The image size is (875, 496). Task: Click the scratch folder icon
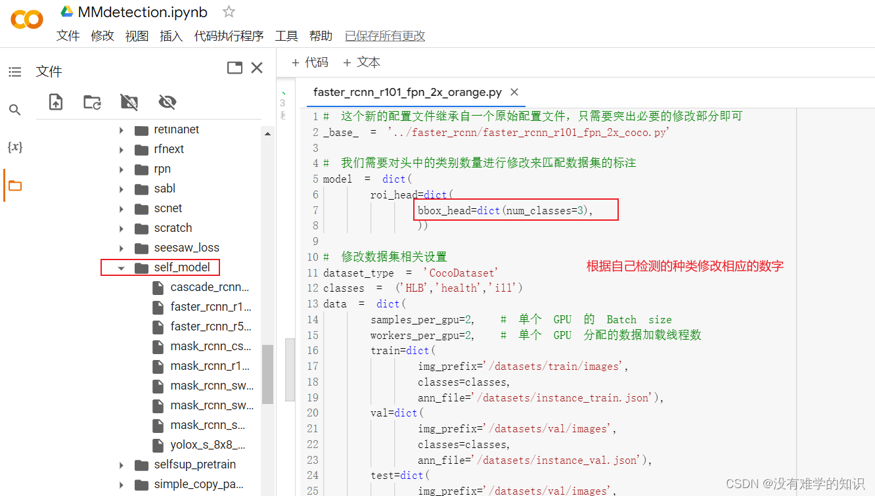pos(142,229)
